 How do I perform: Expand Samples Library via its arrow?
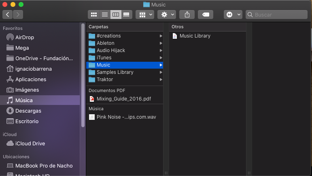161,72
